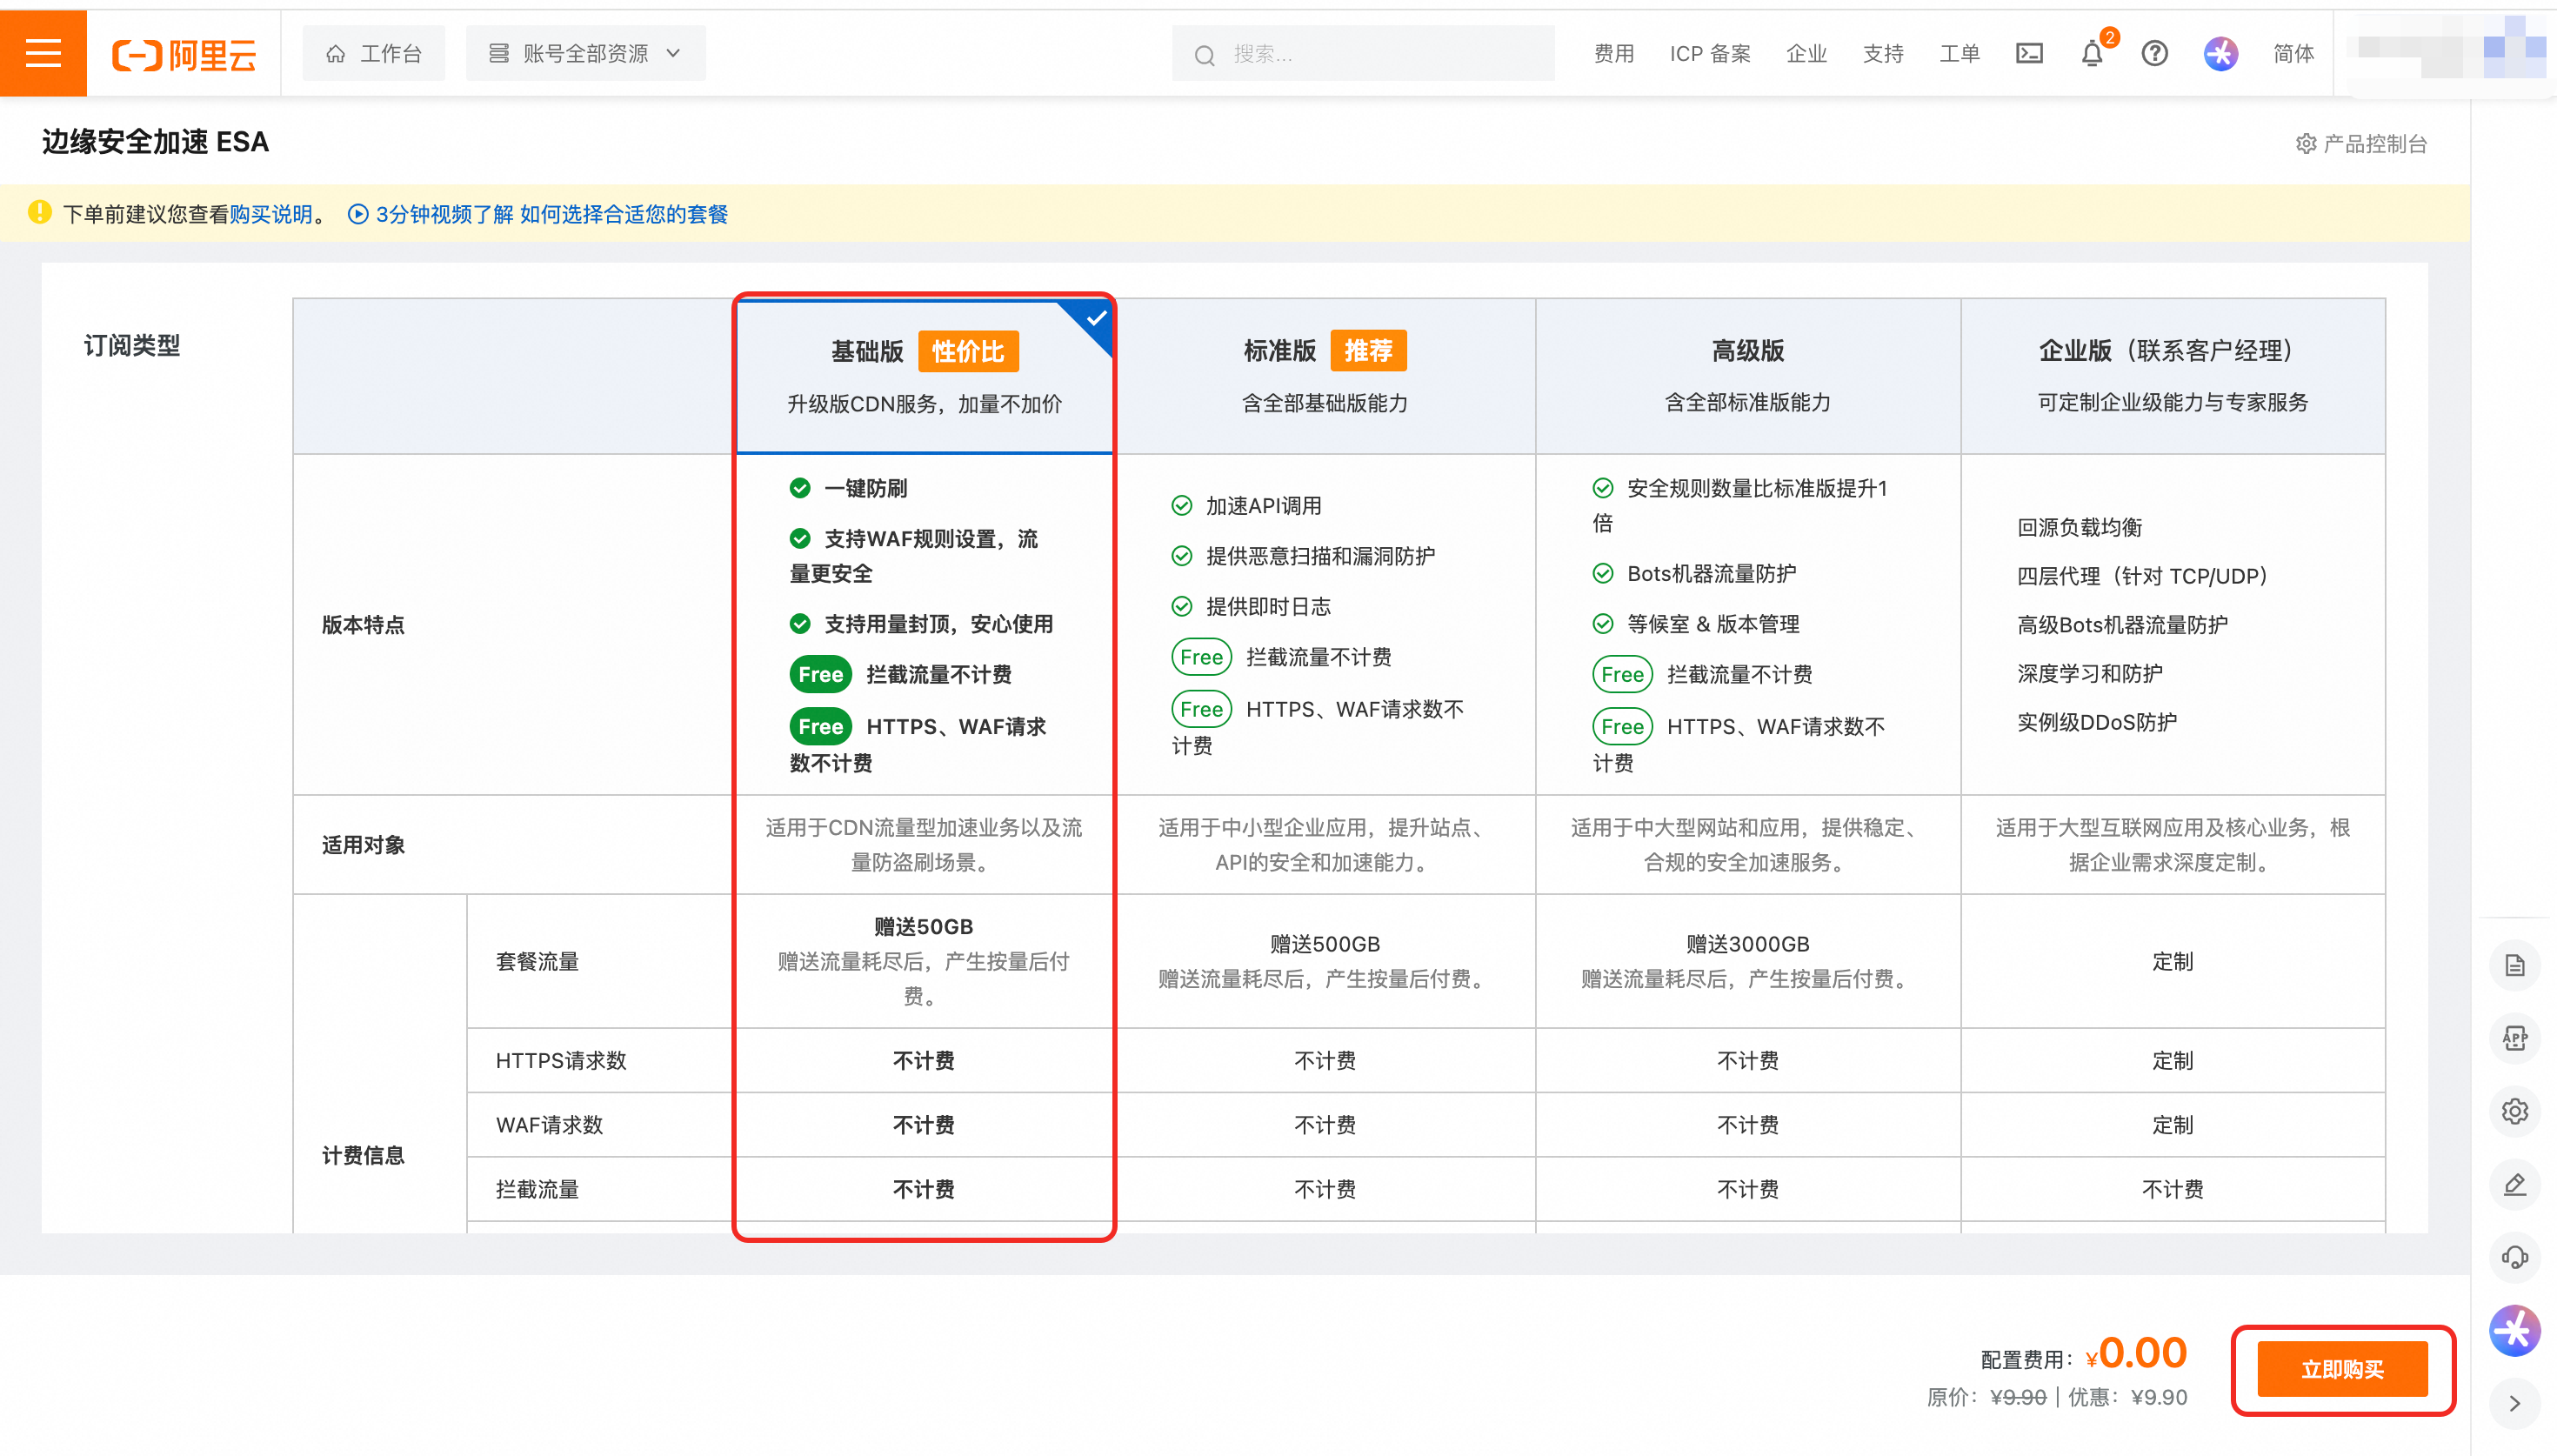Open the AI assistant icon in header
The height and width of the screenshot is (1456, 2557).
[2220, 54]
